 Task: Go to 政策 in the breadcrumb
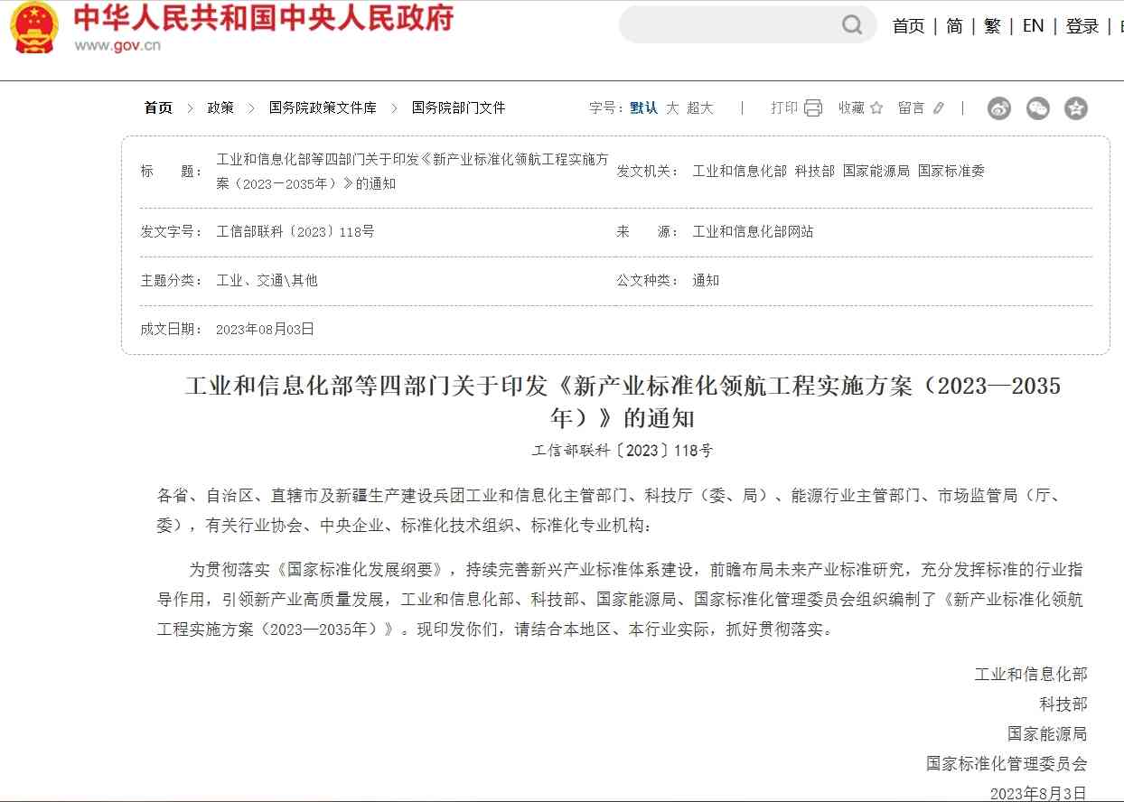pos(220,107)
